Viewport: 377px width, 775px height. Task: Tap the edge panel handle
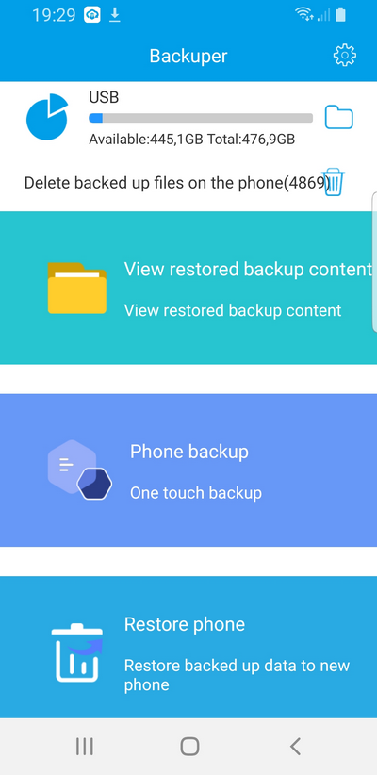pyautogui.click(x=373, y=260)
